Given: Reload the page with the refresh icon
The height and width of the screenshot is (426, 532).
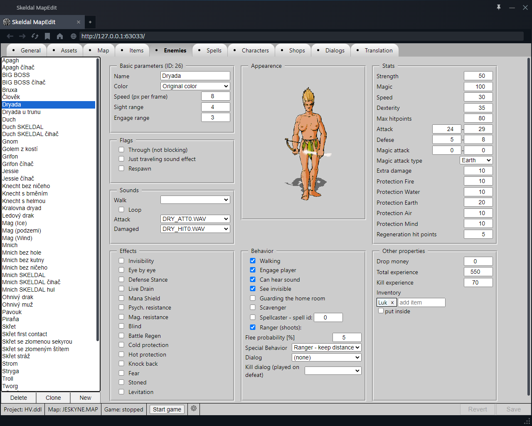Looking at the screenshot, I should 35,36.
